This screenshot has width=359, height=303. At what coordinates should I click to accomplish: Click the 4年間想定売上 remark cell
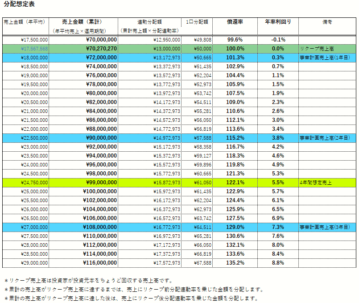(316, 183)
